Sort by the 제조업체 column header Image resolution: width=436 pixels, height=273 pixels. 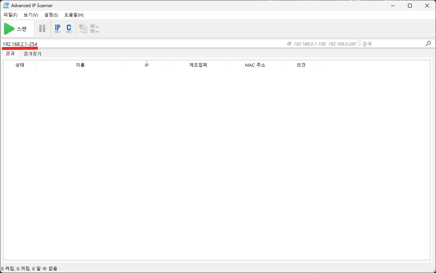click(198, 65)
